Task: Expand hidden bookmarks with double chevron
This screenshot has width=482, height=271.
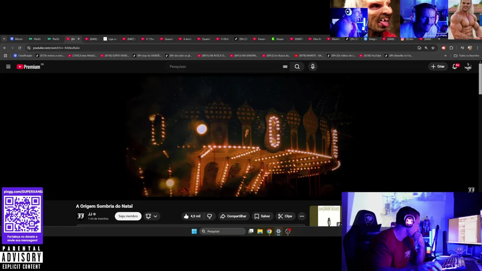Action: point(445,56)
